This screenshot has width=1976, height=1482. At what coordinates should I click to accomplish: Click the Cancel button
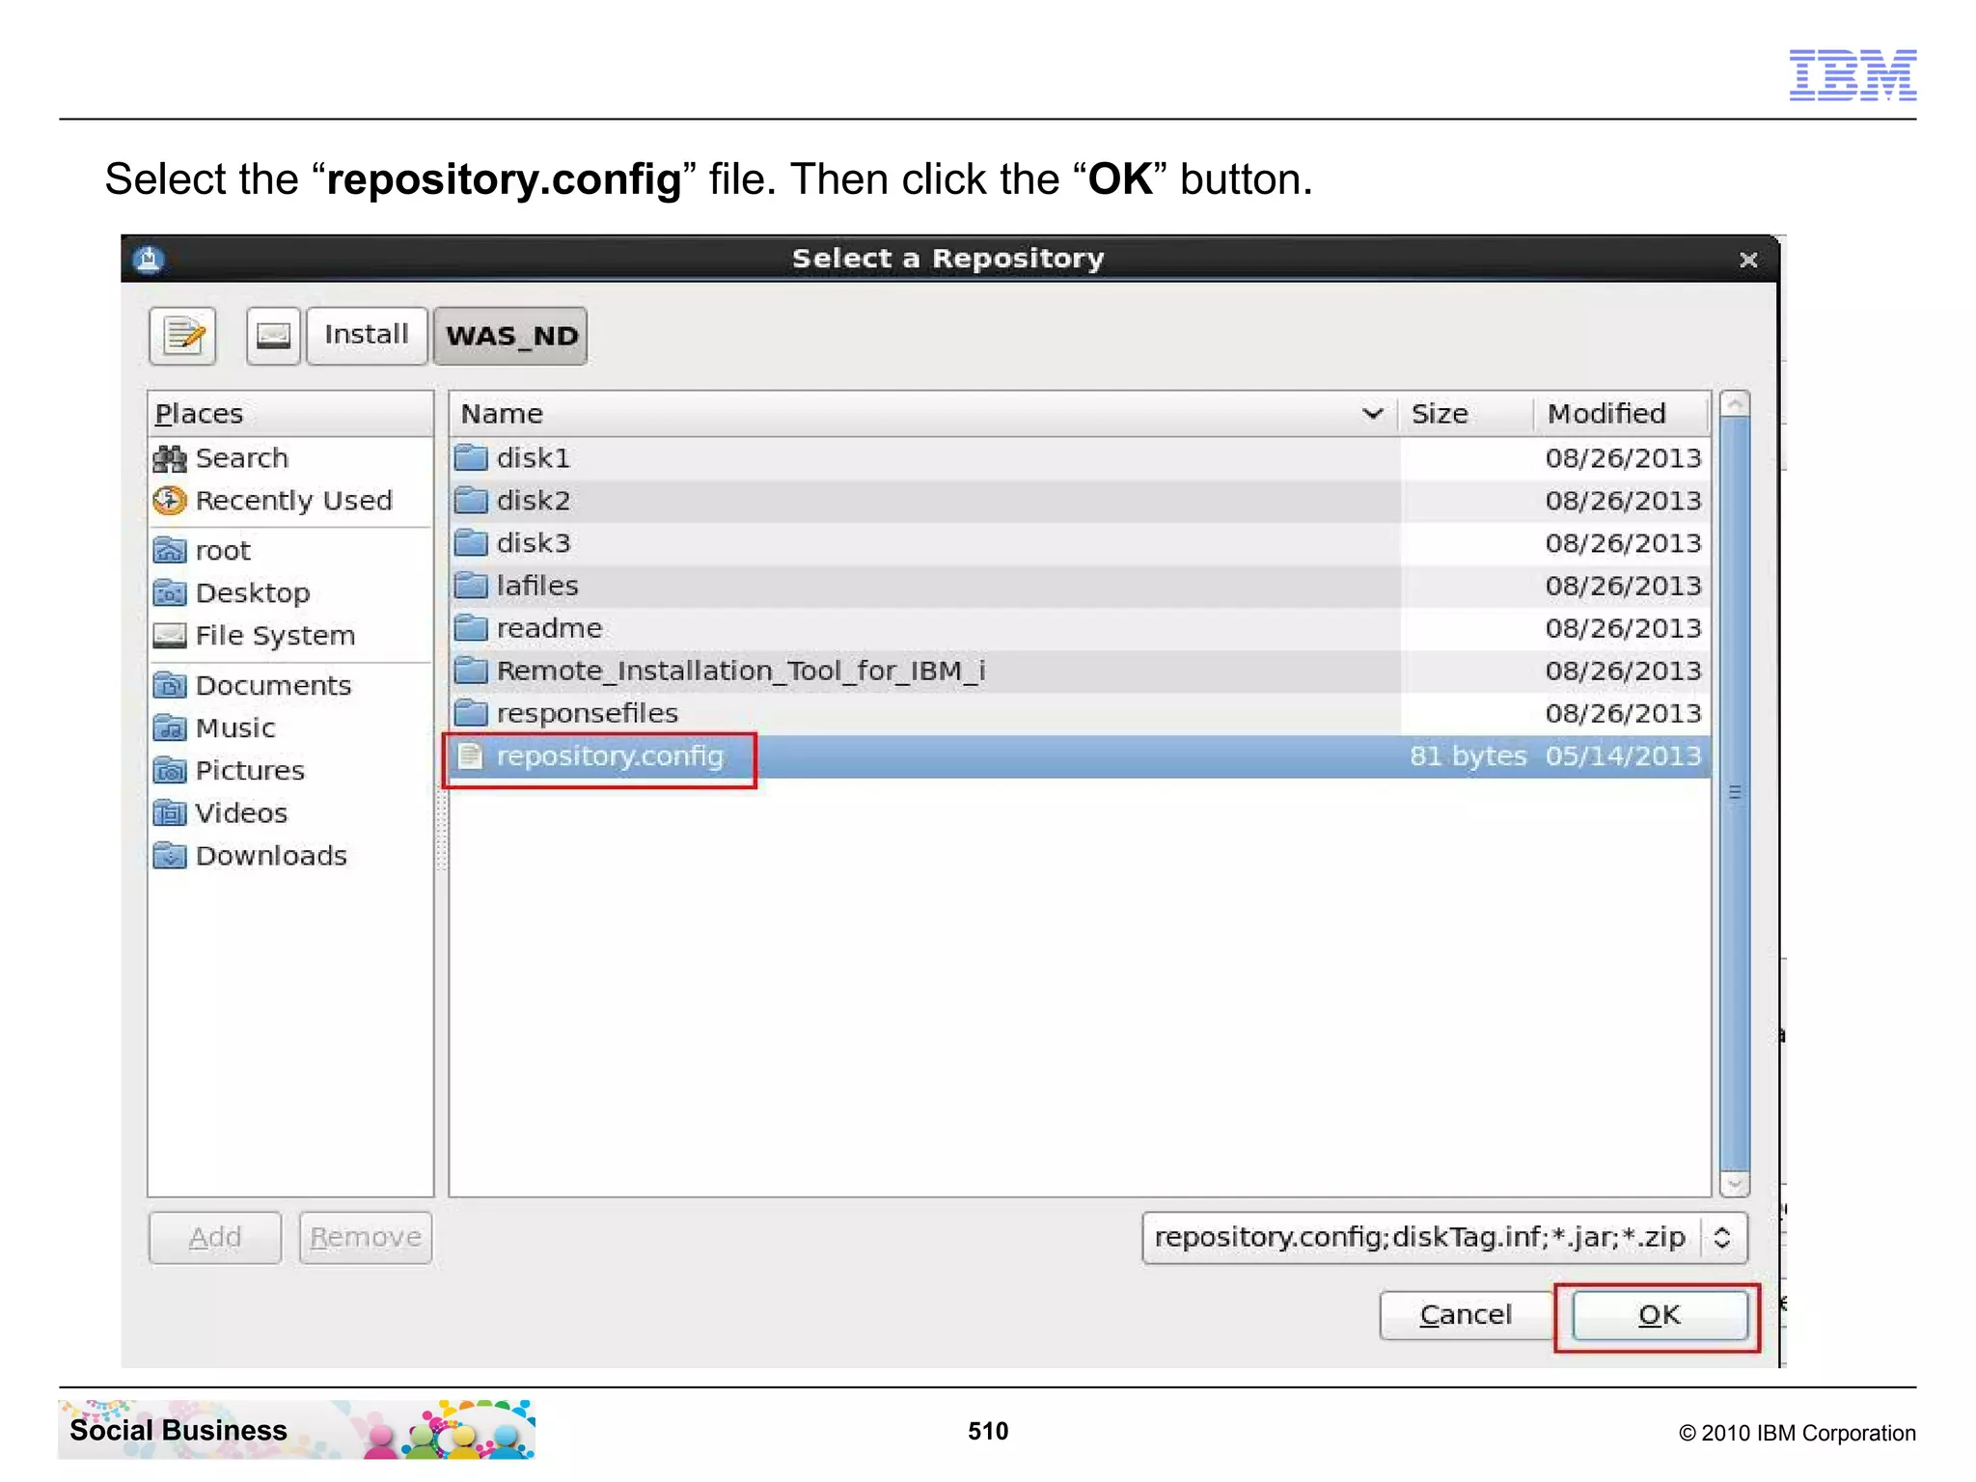(x=1466, y=1315)
